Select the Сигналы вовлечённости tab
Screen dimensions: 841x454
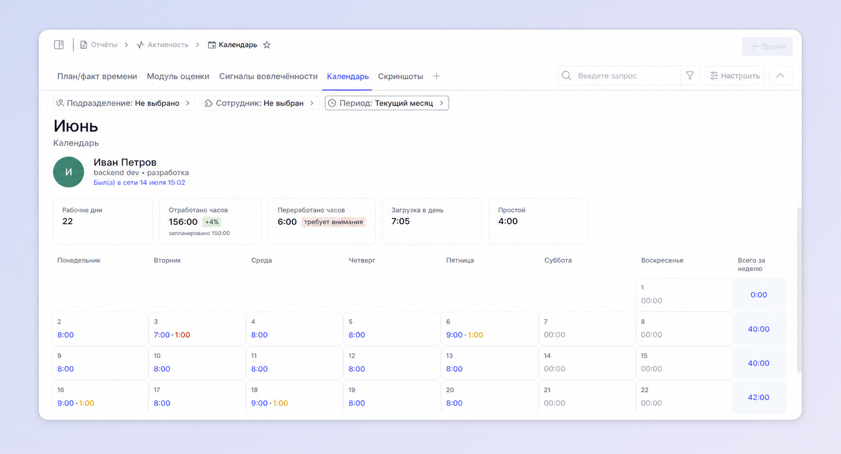coord(268,76)
